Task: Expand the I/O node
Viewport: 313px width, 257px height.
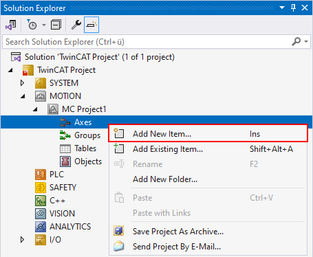Action: 22,240
